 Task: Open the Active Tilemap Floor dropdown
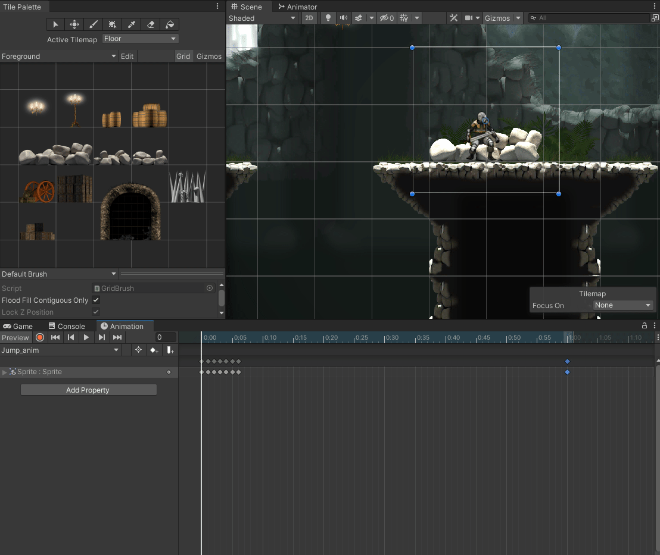(x=141, y=39)
